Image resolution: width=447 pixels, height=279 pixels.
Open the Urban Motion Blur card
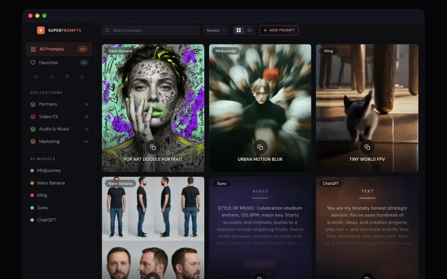point(260,108)
